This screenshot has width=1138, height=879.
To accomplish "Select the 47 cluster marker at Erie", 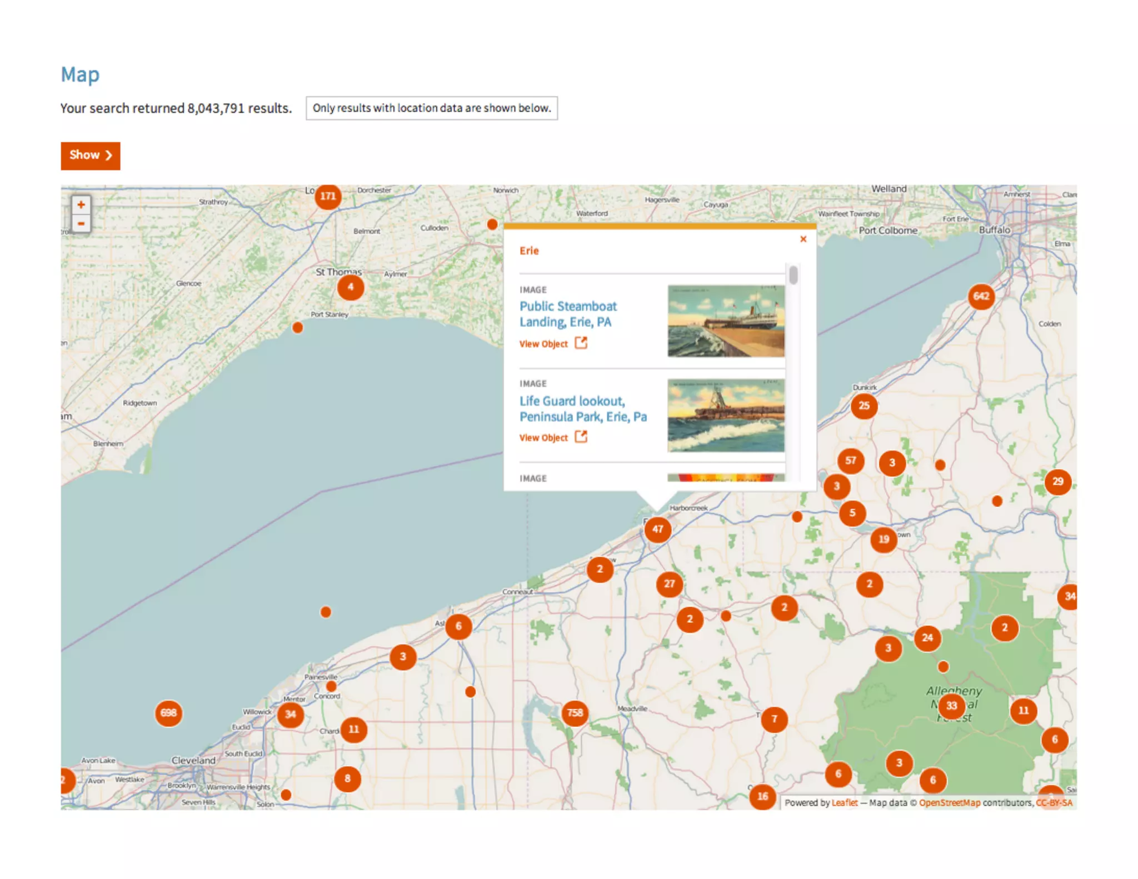I will 657,529.
